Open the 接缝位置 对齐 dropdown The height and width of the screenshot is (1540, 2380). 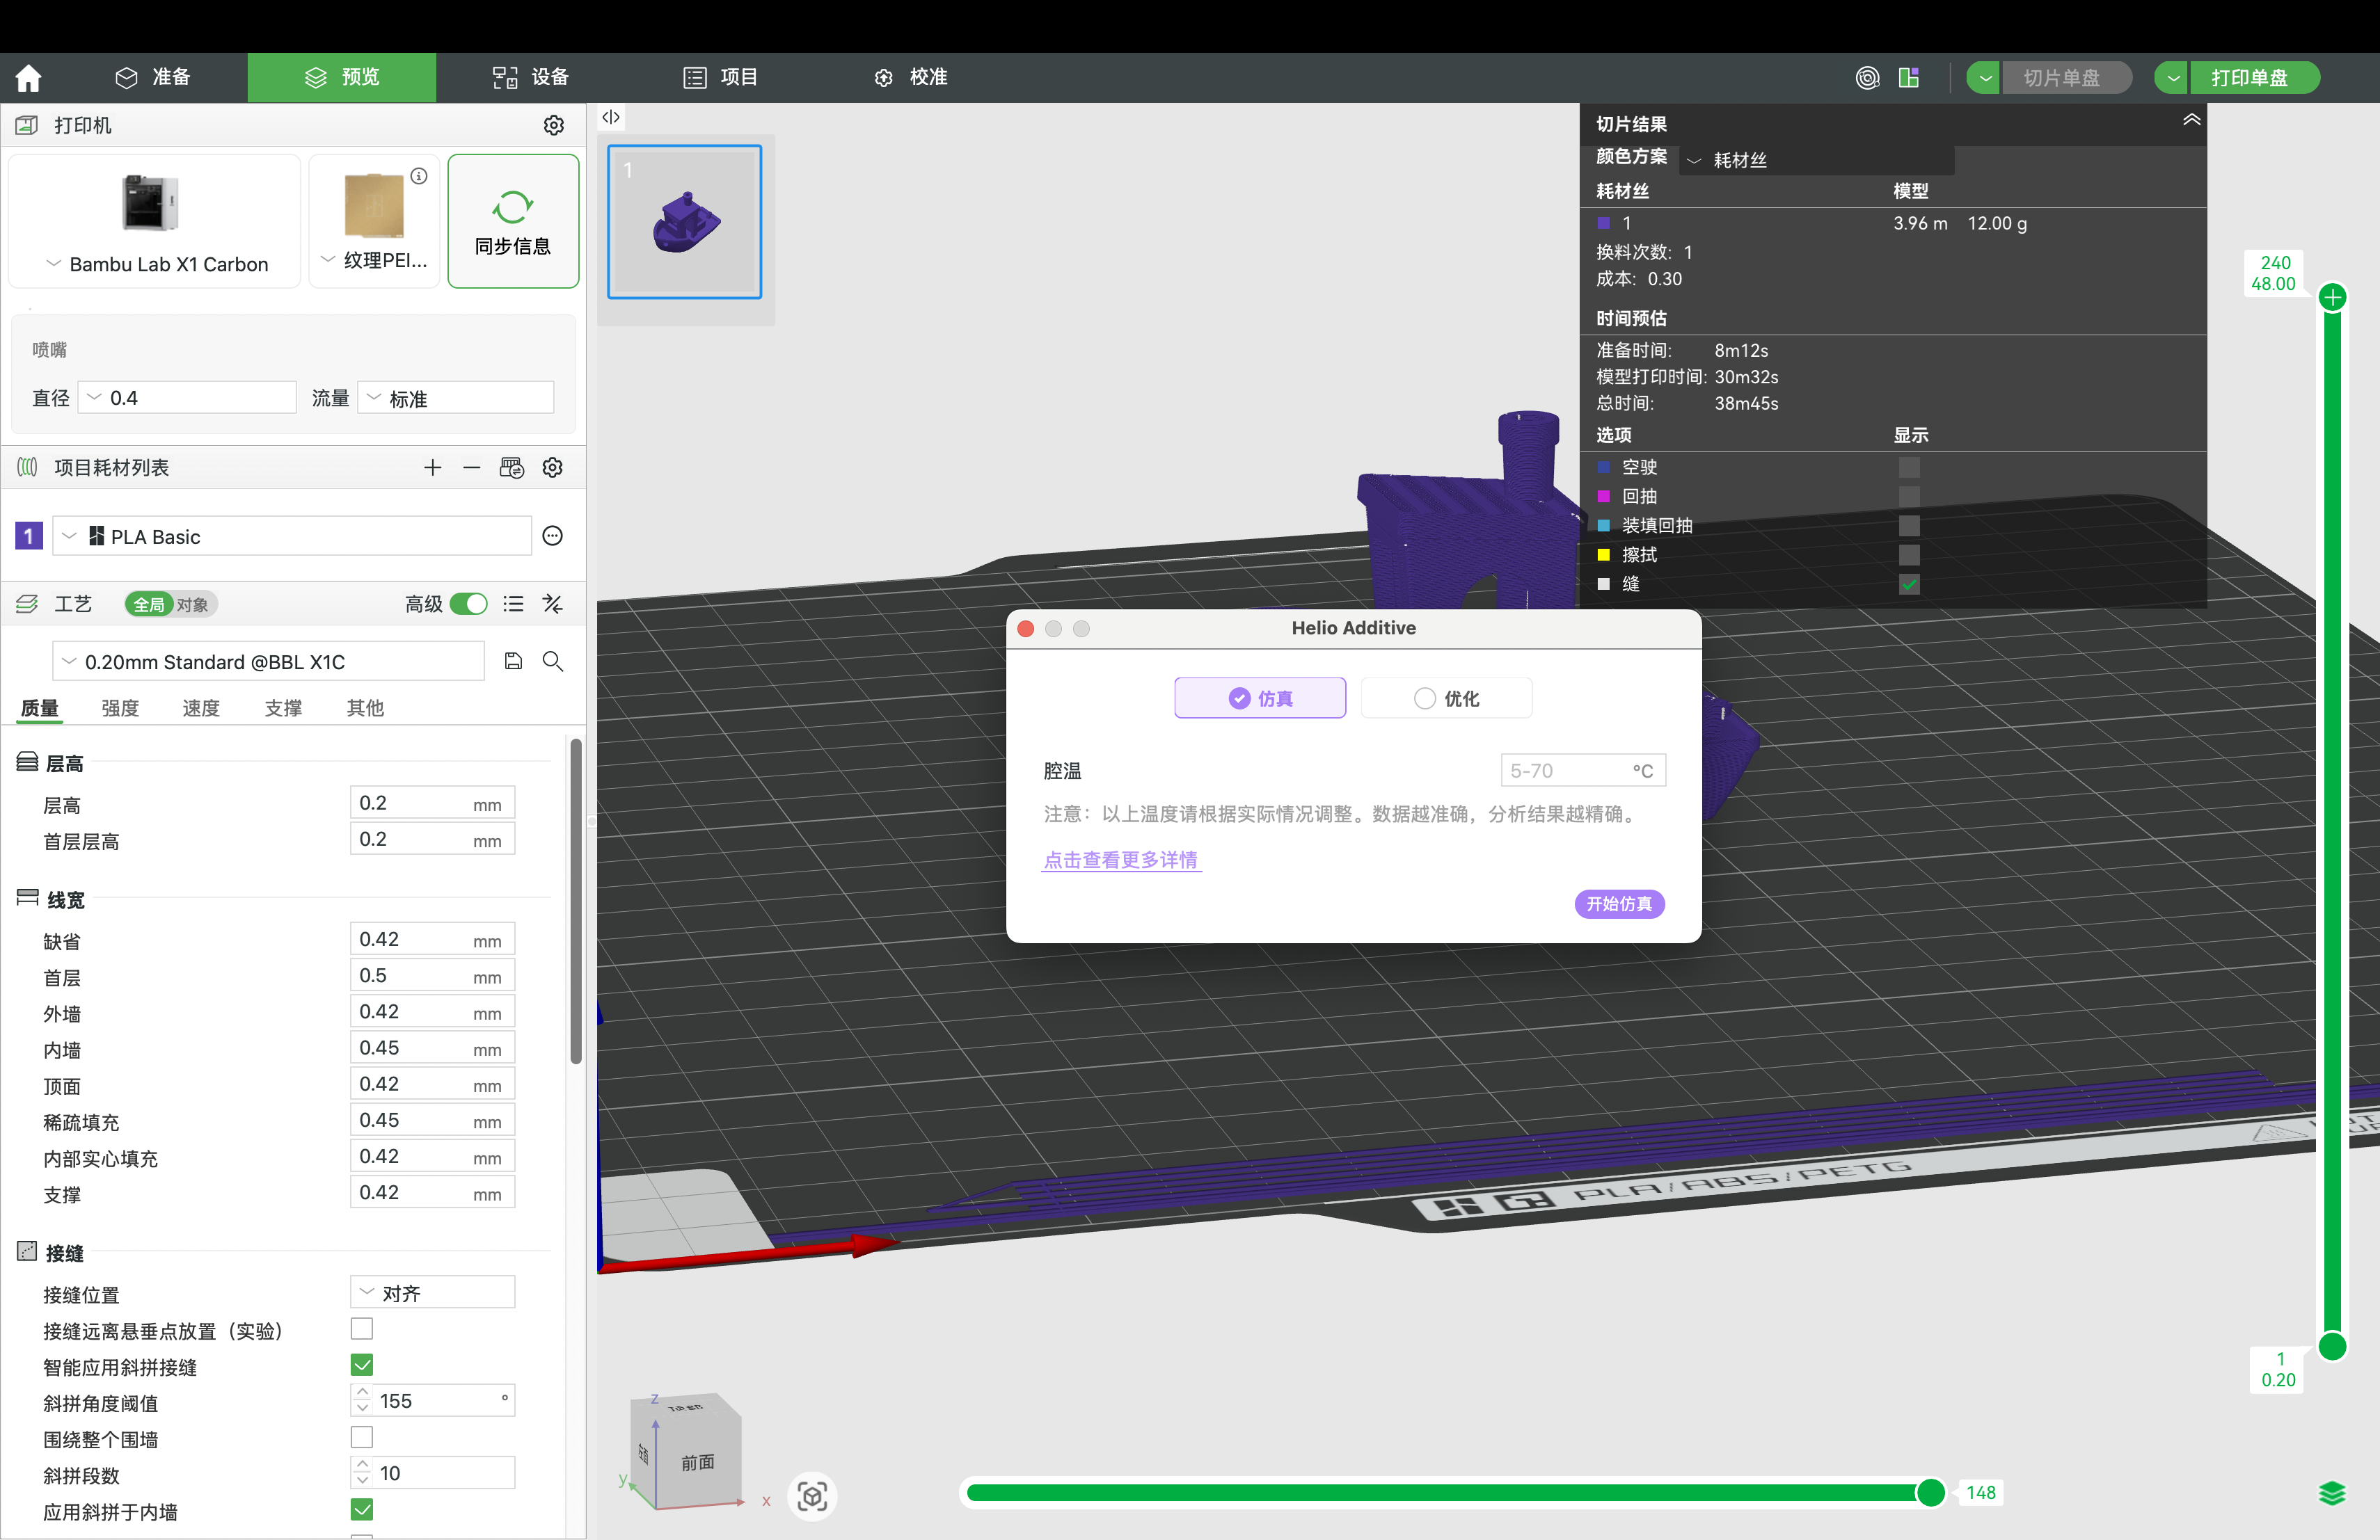[432, 1293]
